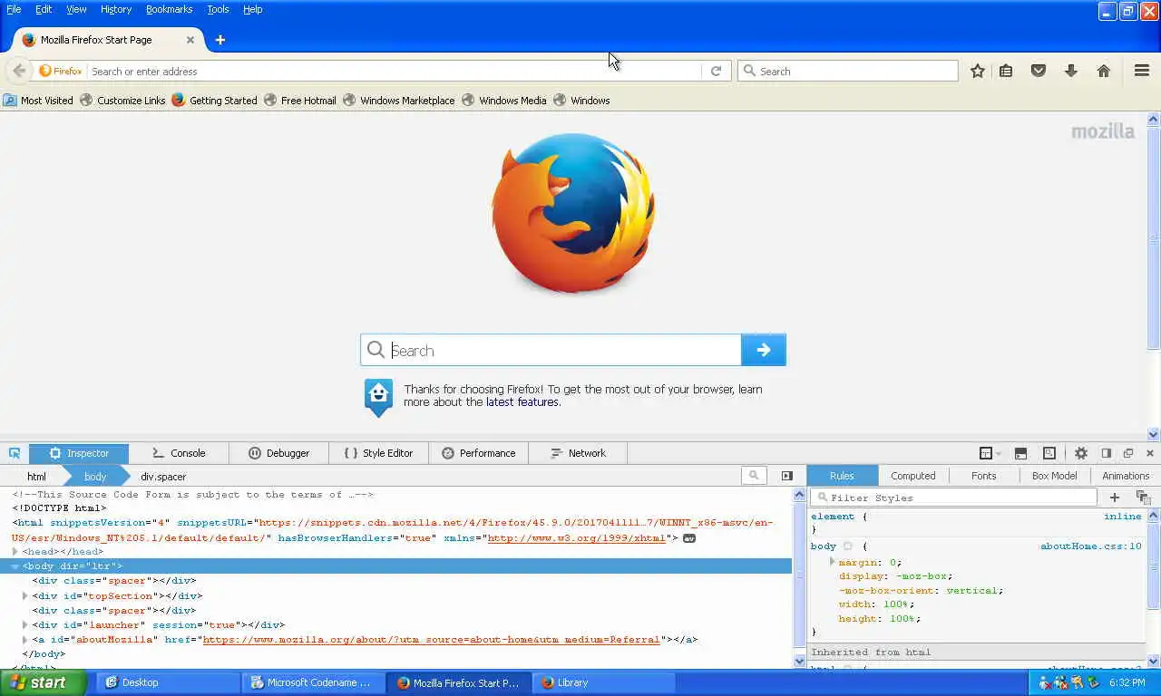Open the Bookmarks menu
This screenshot has width=1161, height=696.
[x=169, y=9]
